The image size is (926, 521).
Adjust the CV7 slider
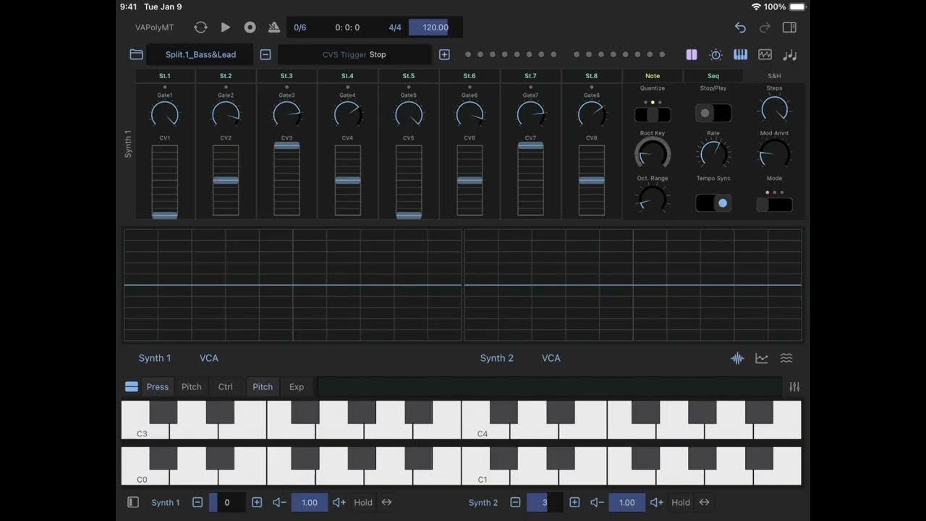click(530, 180)
